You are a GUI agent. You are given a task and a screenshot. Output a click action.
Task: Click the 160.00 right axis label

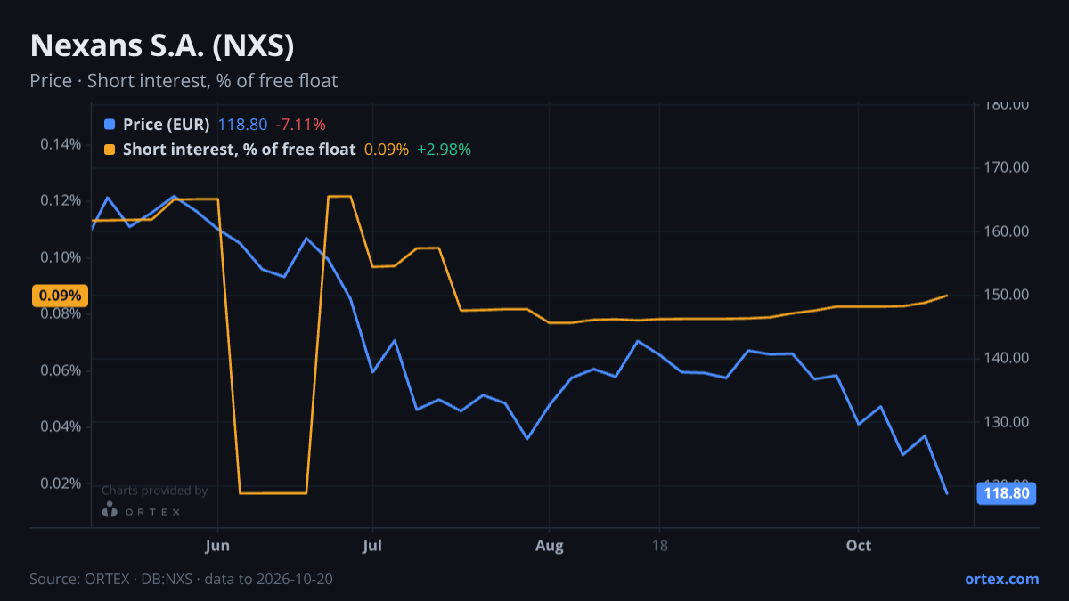[1007, 231]
